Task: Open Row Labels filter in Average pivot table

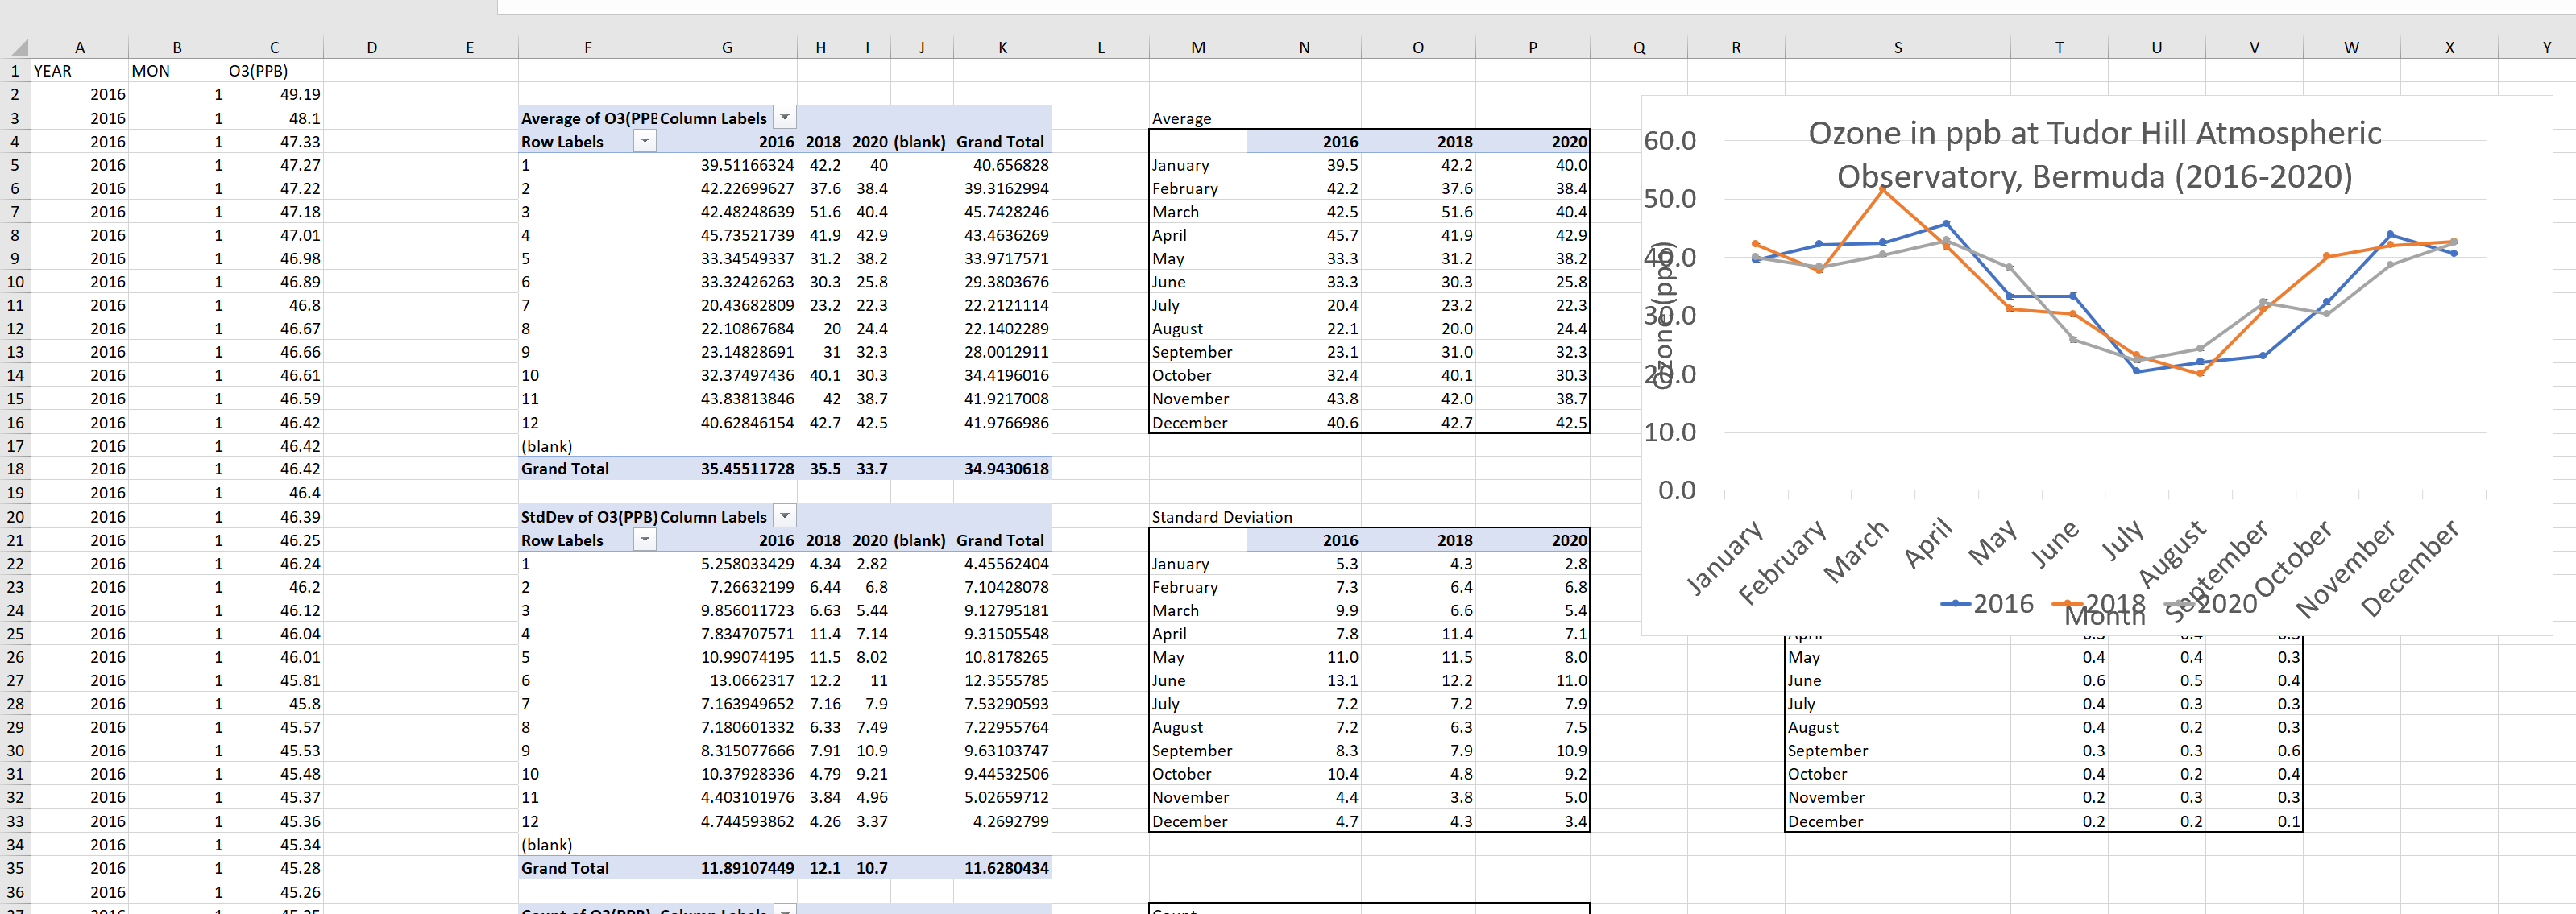Action: tap(645, 141)
